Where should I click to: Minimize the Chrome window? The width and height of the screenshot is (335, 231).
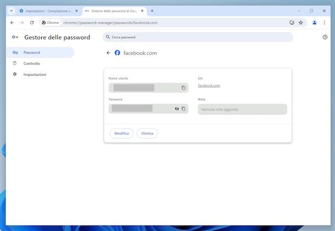pos(299,10)
